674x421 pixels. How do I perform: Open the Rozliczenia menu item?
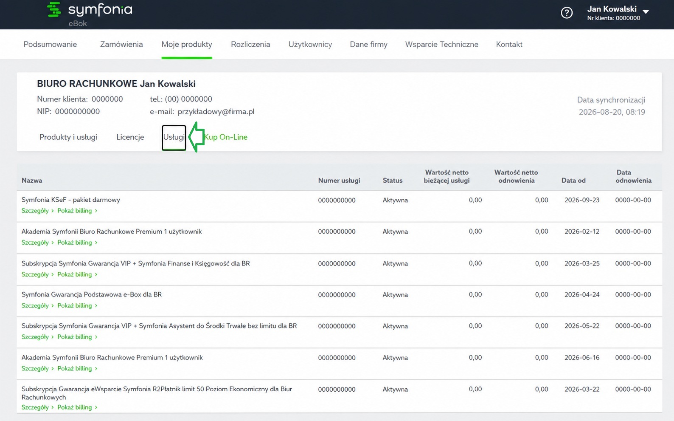coord(250,44)
